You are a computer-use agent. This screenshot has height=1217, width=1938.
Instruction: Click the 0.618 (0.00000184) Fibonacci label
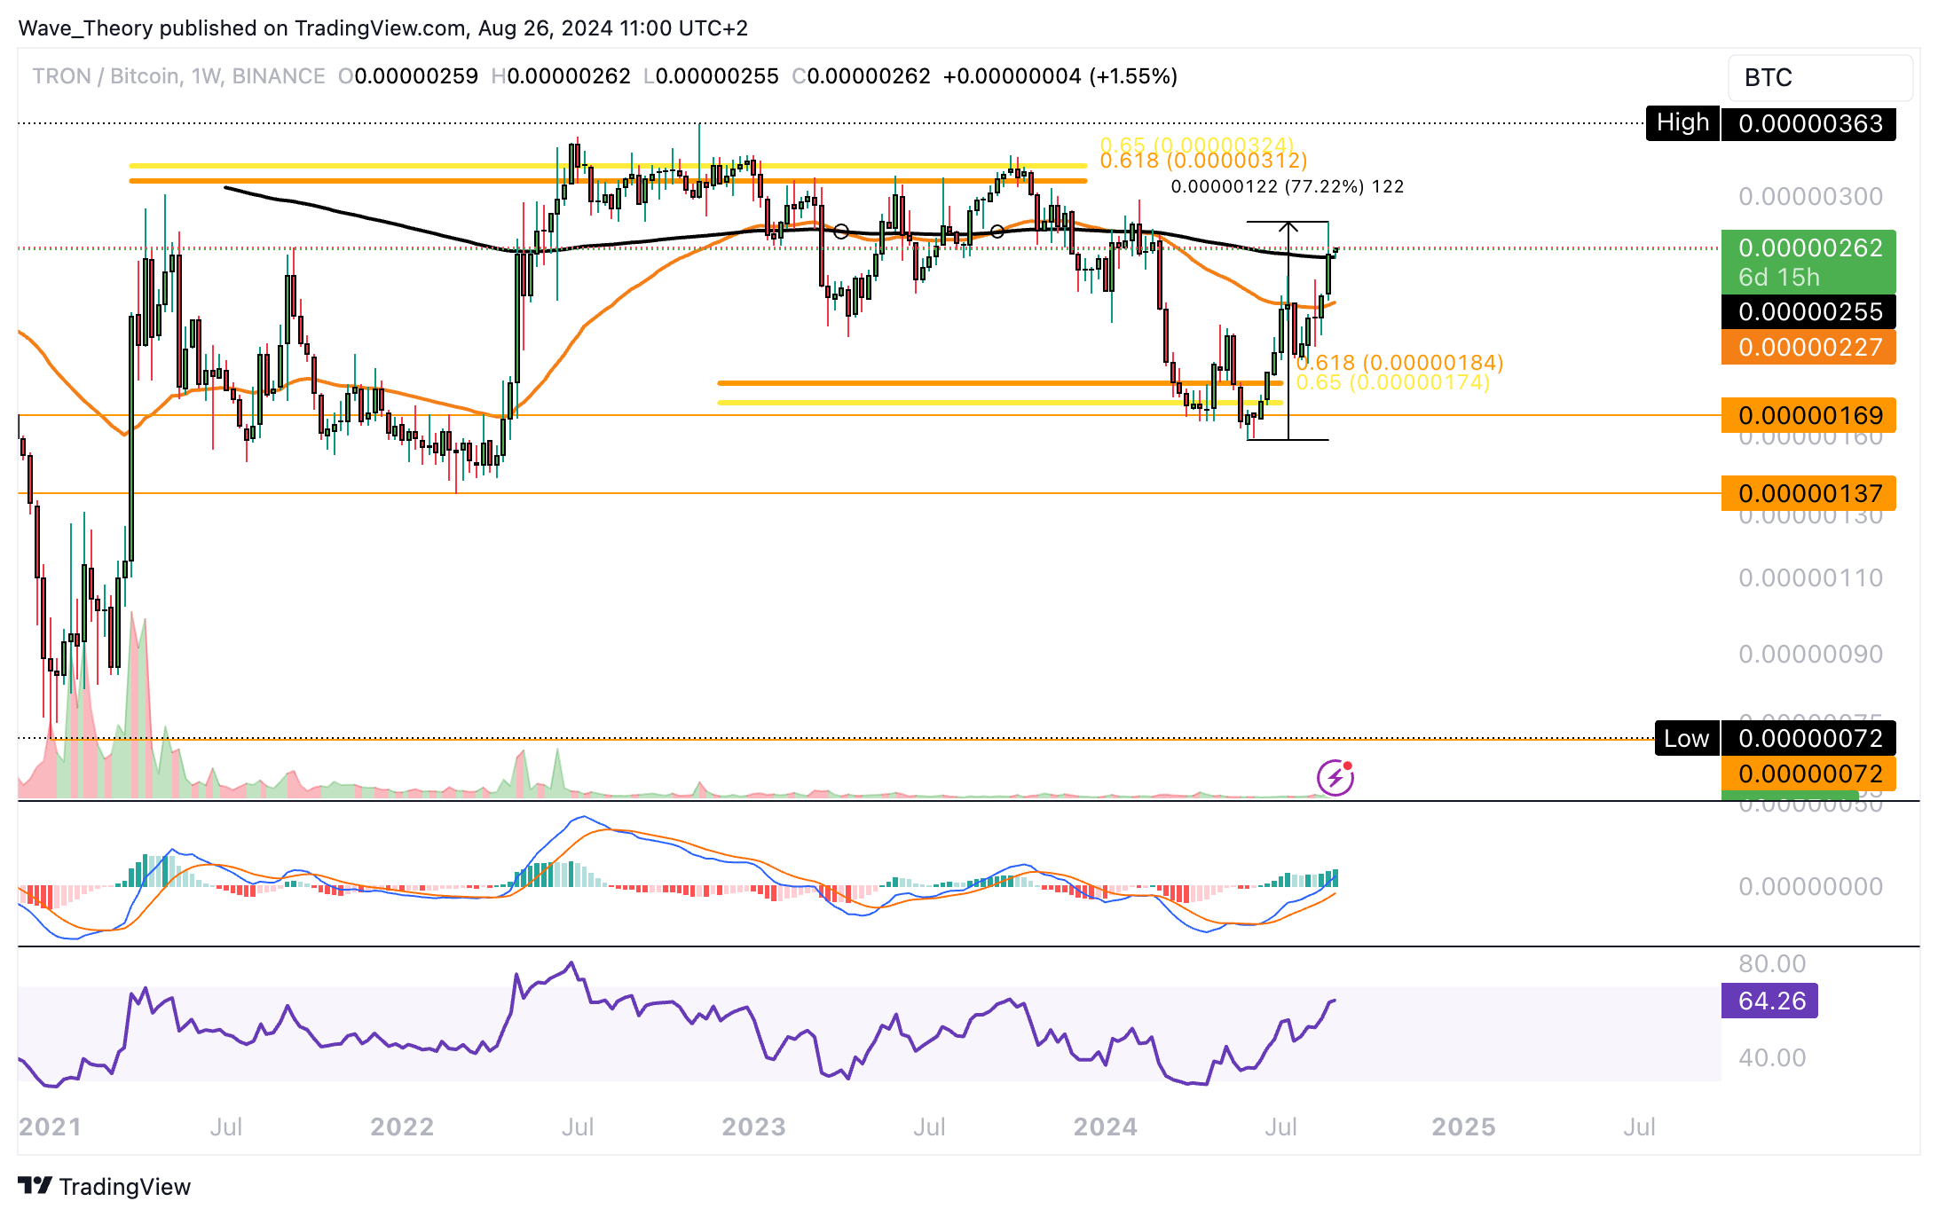coord(1399,362)
